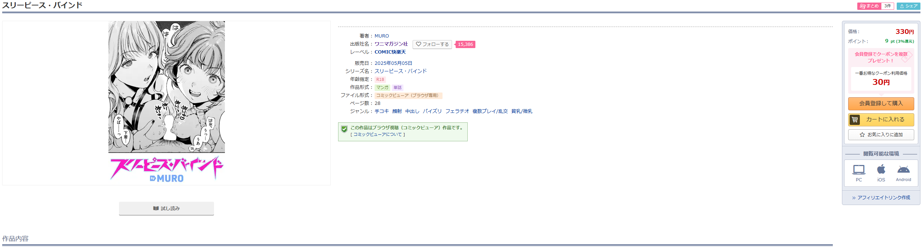923x248 pixels.
Task: Click the green shield icon in the viewer notice
Action: click(x=344, y=129)
